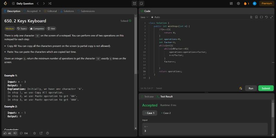This screenshot has height=138, width=276.
Task: Open the layout grid icon
Action: (231, 3)
